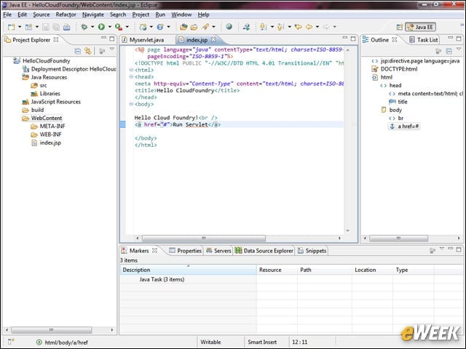Open the External Tools dropdown arrow

127,27
